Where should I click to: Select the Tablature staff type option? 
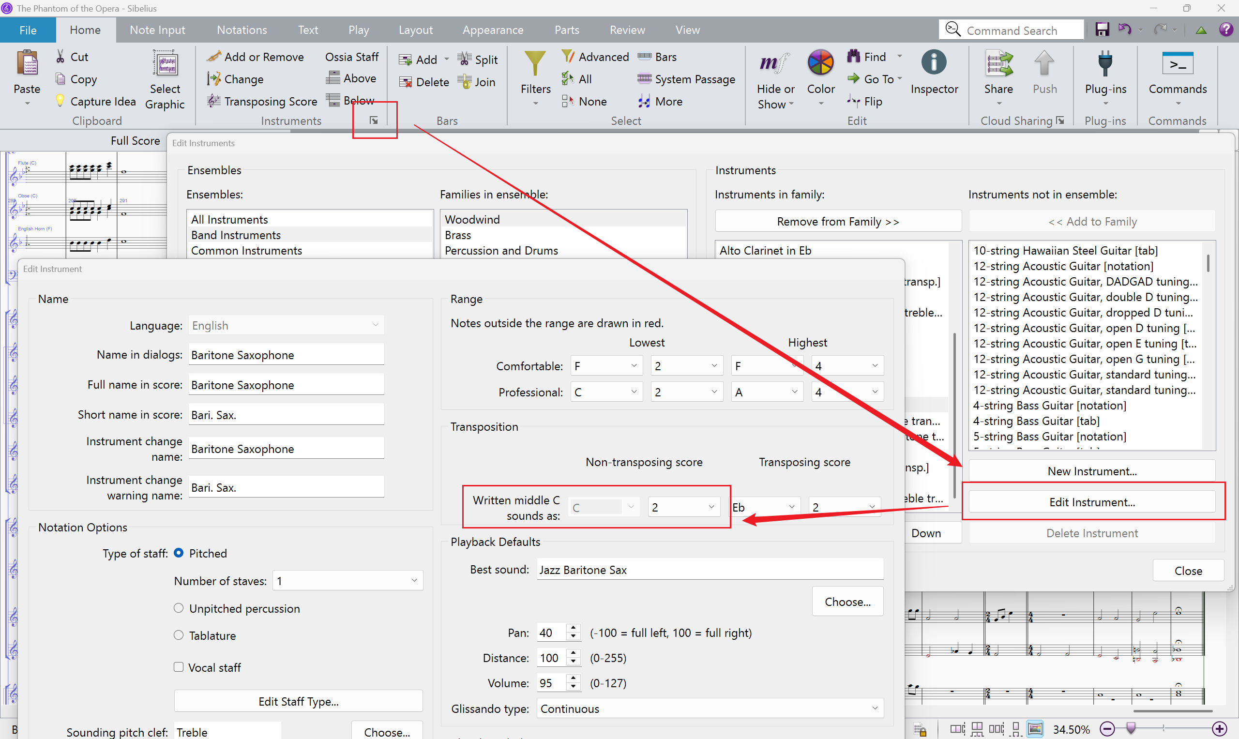point(179,635)
